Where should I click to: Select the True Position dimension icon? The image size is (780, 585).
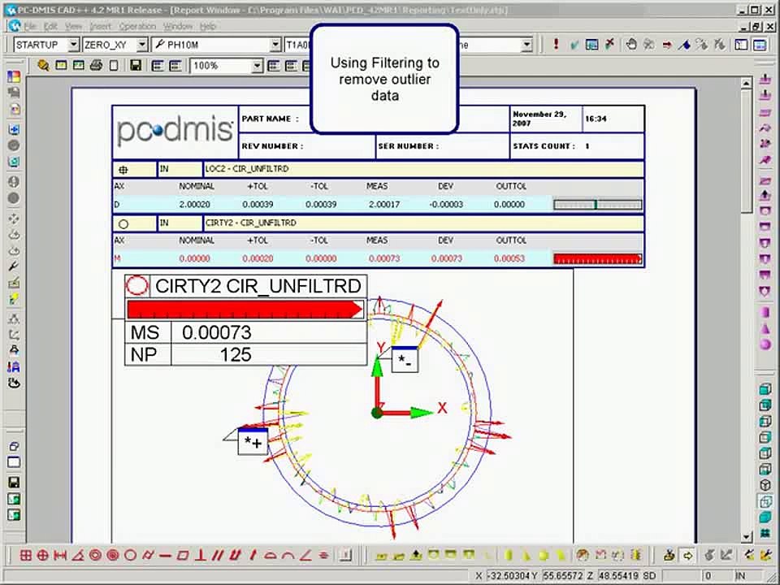[43, 556]
